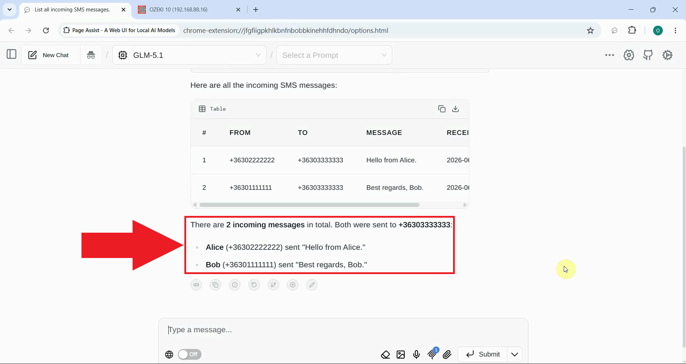Click the address bar URL

(x=286, y=30)
